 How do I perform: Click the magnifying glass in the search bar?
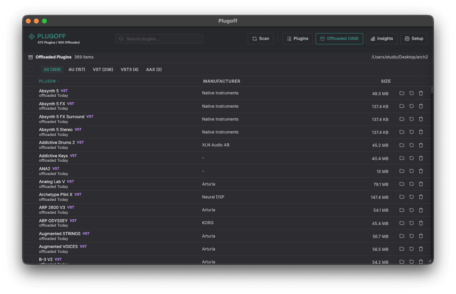[x=121, y=39]
